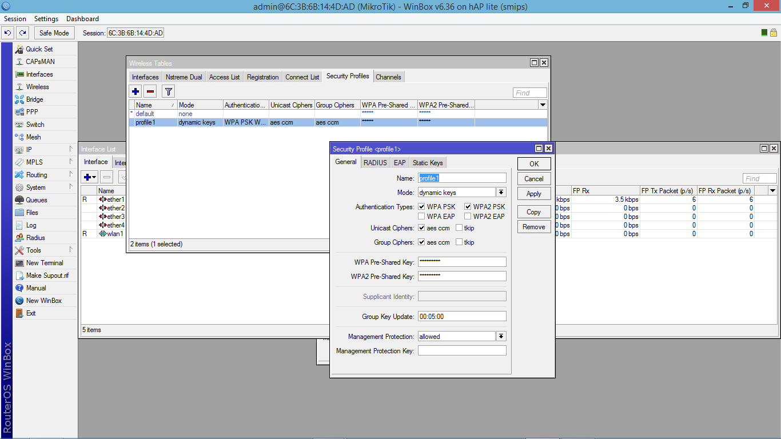781x439 pixels.
Task: Enable Group Ciphers tkip checkbox
Action: click(x=459, y=242)
